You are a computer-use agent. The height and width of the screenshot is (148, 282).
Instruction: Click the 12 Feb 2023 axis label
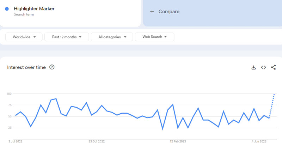click(x=178, y=141)
